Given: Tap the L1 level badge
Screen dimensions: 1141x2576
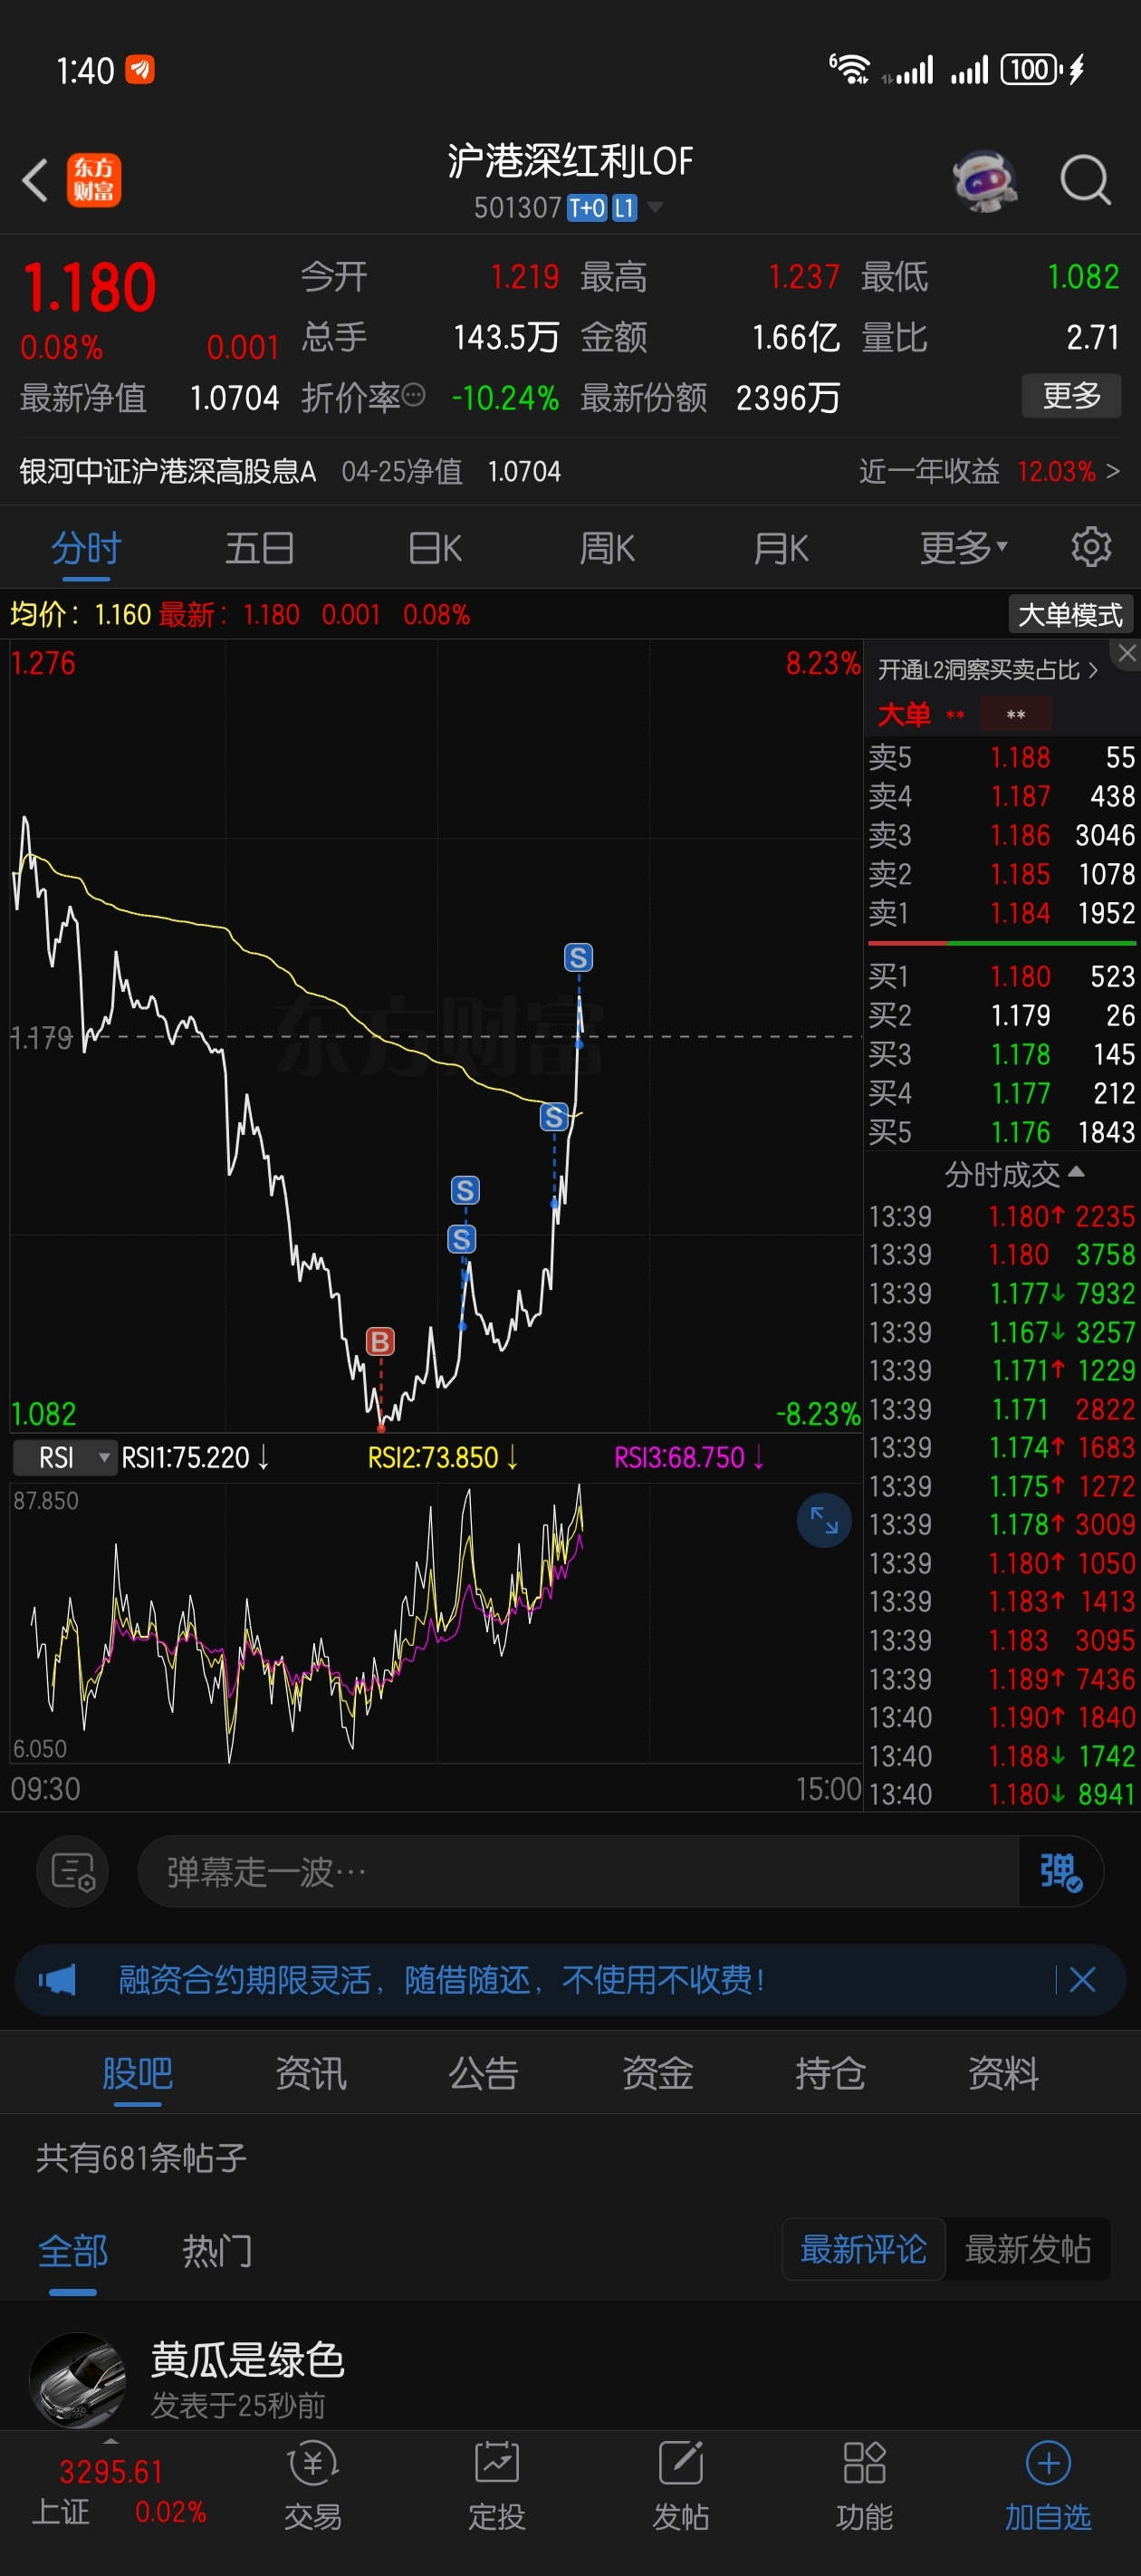Looking at the screenshot, I should point(624,208).
